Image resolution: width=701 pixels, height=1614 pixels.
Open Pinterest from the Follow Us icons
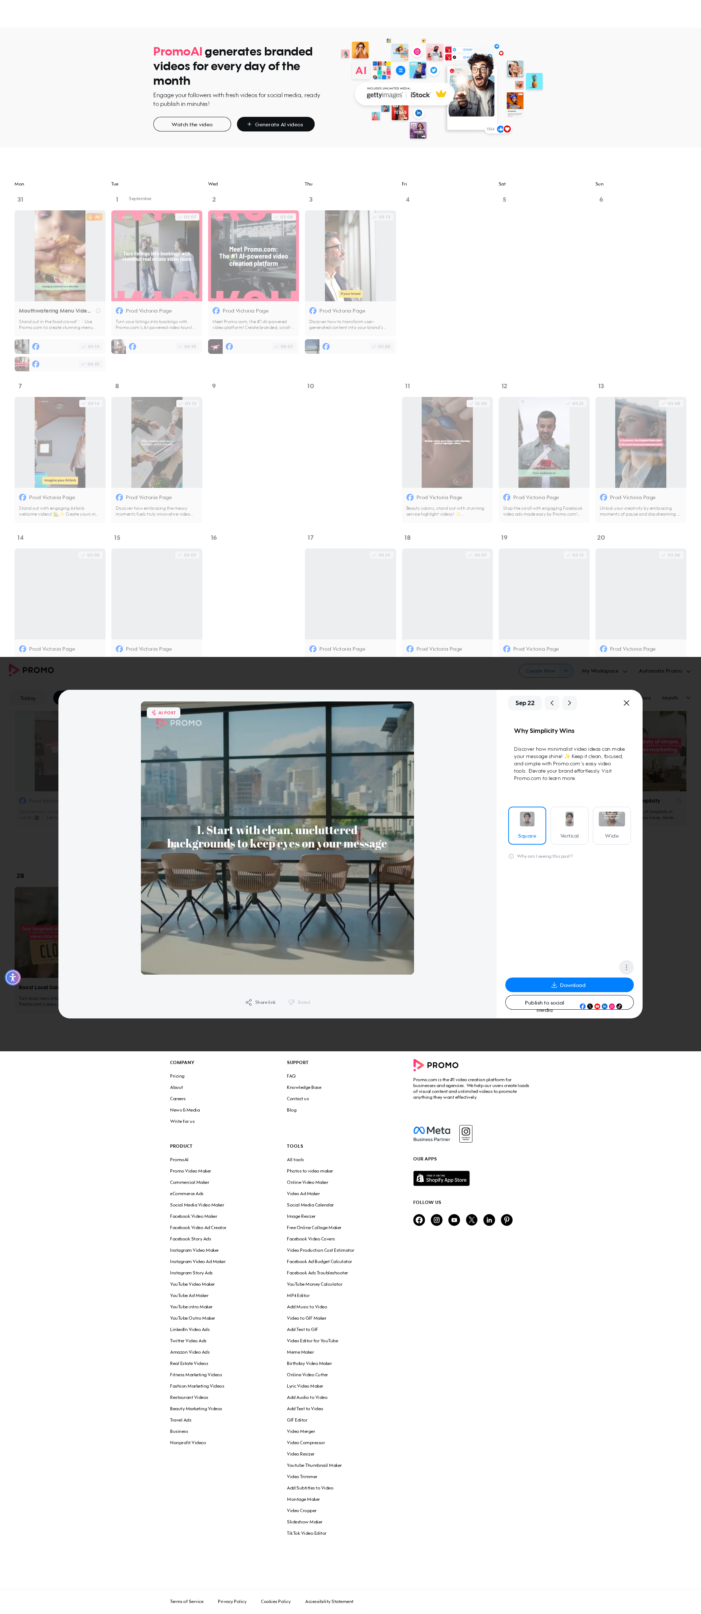(507, 1220)
